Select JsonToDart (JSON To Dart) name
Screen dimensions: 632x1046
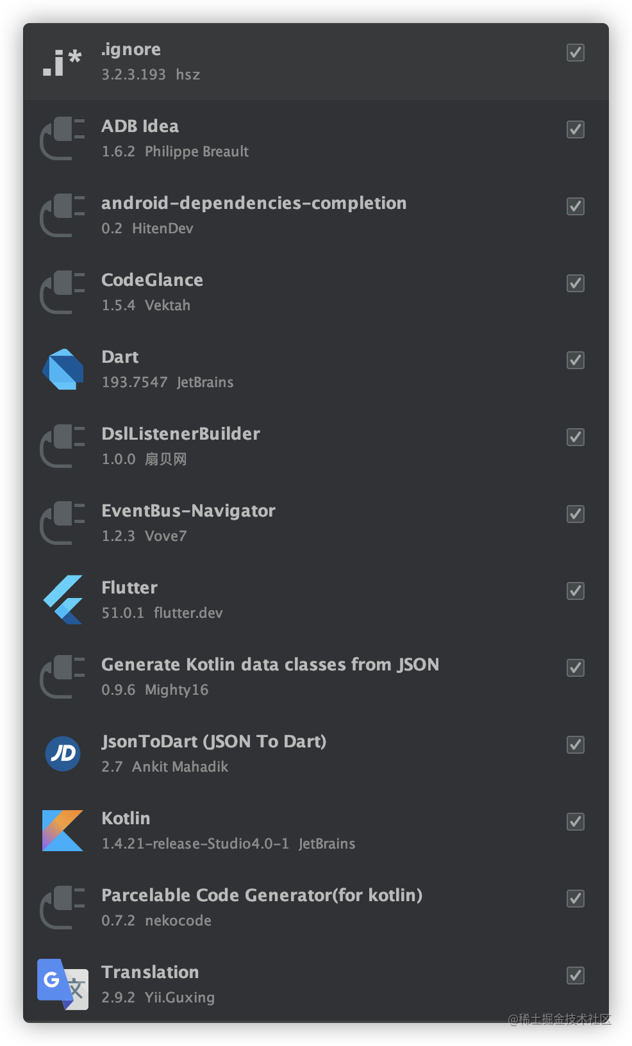pos(214,742)
